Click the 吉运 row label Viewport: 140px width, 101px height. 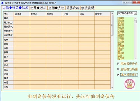[8, 83]
